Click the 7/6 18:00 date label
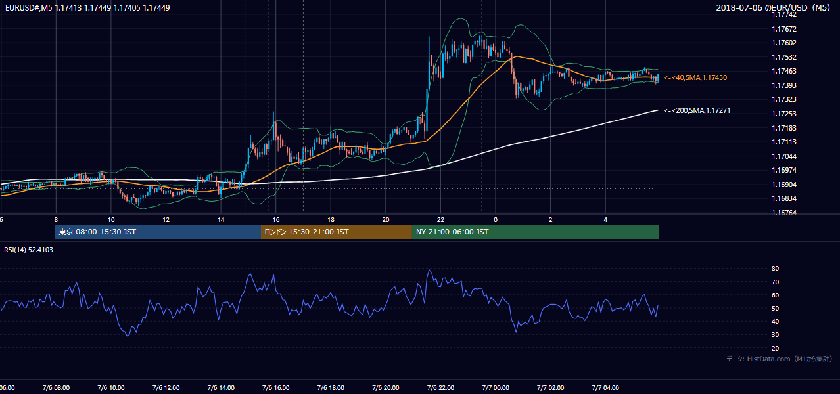Screen dimensions: 840x394 point(331,387)
